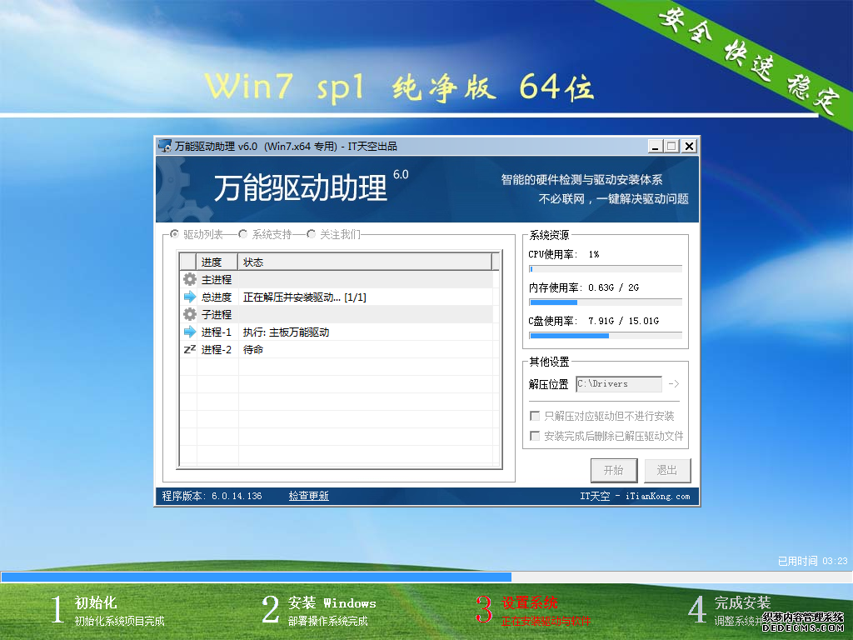Click status text 正在解压并安装驱动... [1/1]

coord(305,297)
